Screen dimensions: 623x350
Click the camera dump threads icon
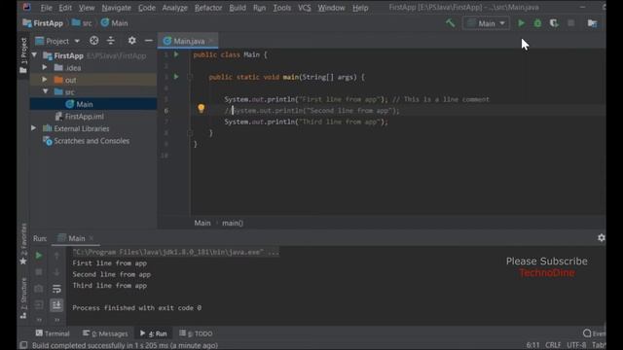[39, 289]
